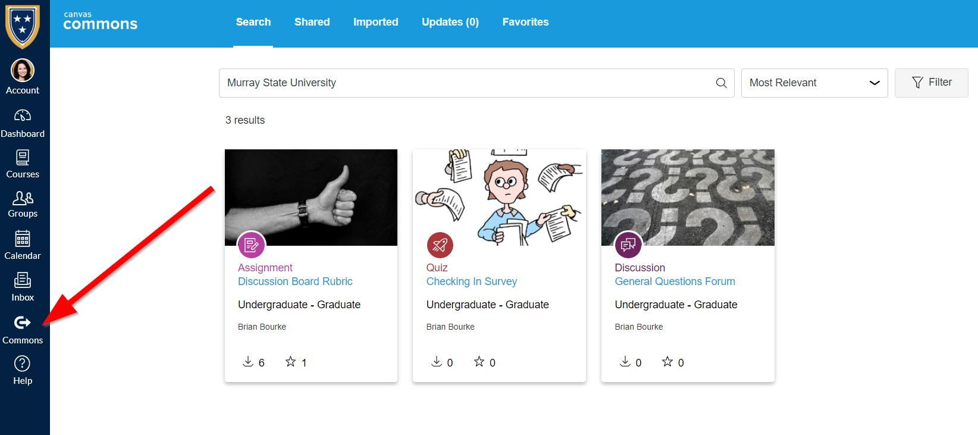Image resolution: width=978 pixels, height=435 pixels.
Task: Click Brian Bourke on Discussion Board Rubric card
Action: pyautogui.click(x=262, y=327)
